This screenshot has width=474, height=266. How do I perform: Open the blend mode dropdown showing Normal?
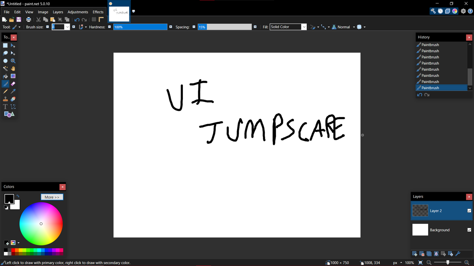[x=354, y=27]
